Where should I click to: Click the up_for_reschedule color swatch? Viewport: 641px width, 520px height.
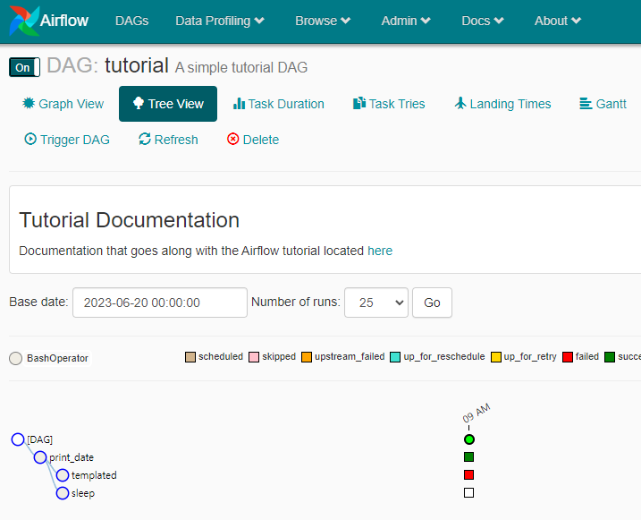[395, 357]
